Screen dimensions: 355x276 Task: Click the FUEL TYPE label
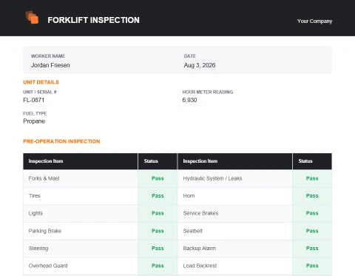click(x=35, y=113)
